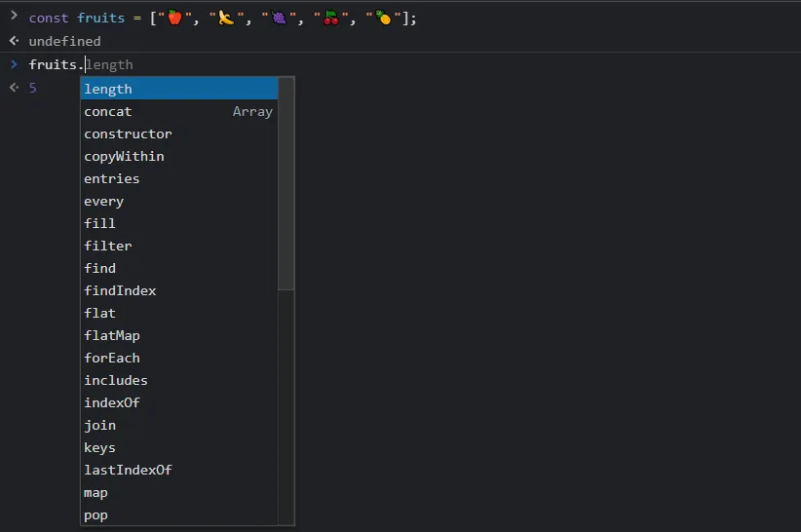Viewport: 801px width, 532px height.
Task: Choose join from suggestion list
Action: point(178,425)
